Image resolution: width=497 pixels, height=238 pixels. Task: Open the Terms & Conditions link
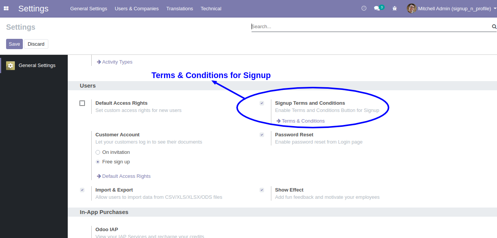point(303,121)
